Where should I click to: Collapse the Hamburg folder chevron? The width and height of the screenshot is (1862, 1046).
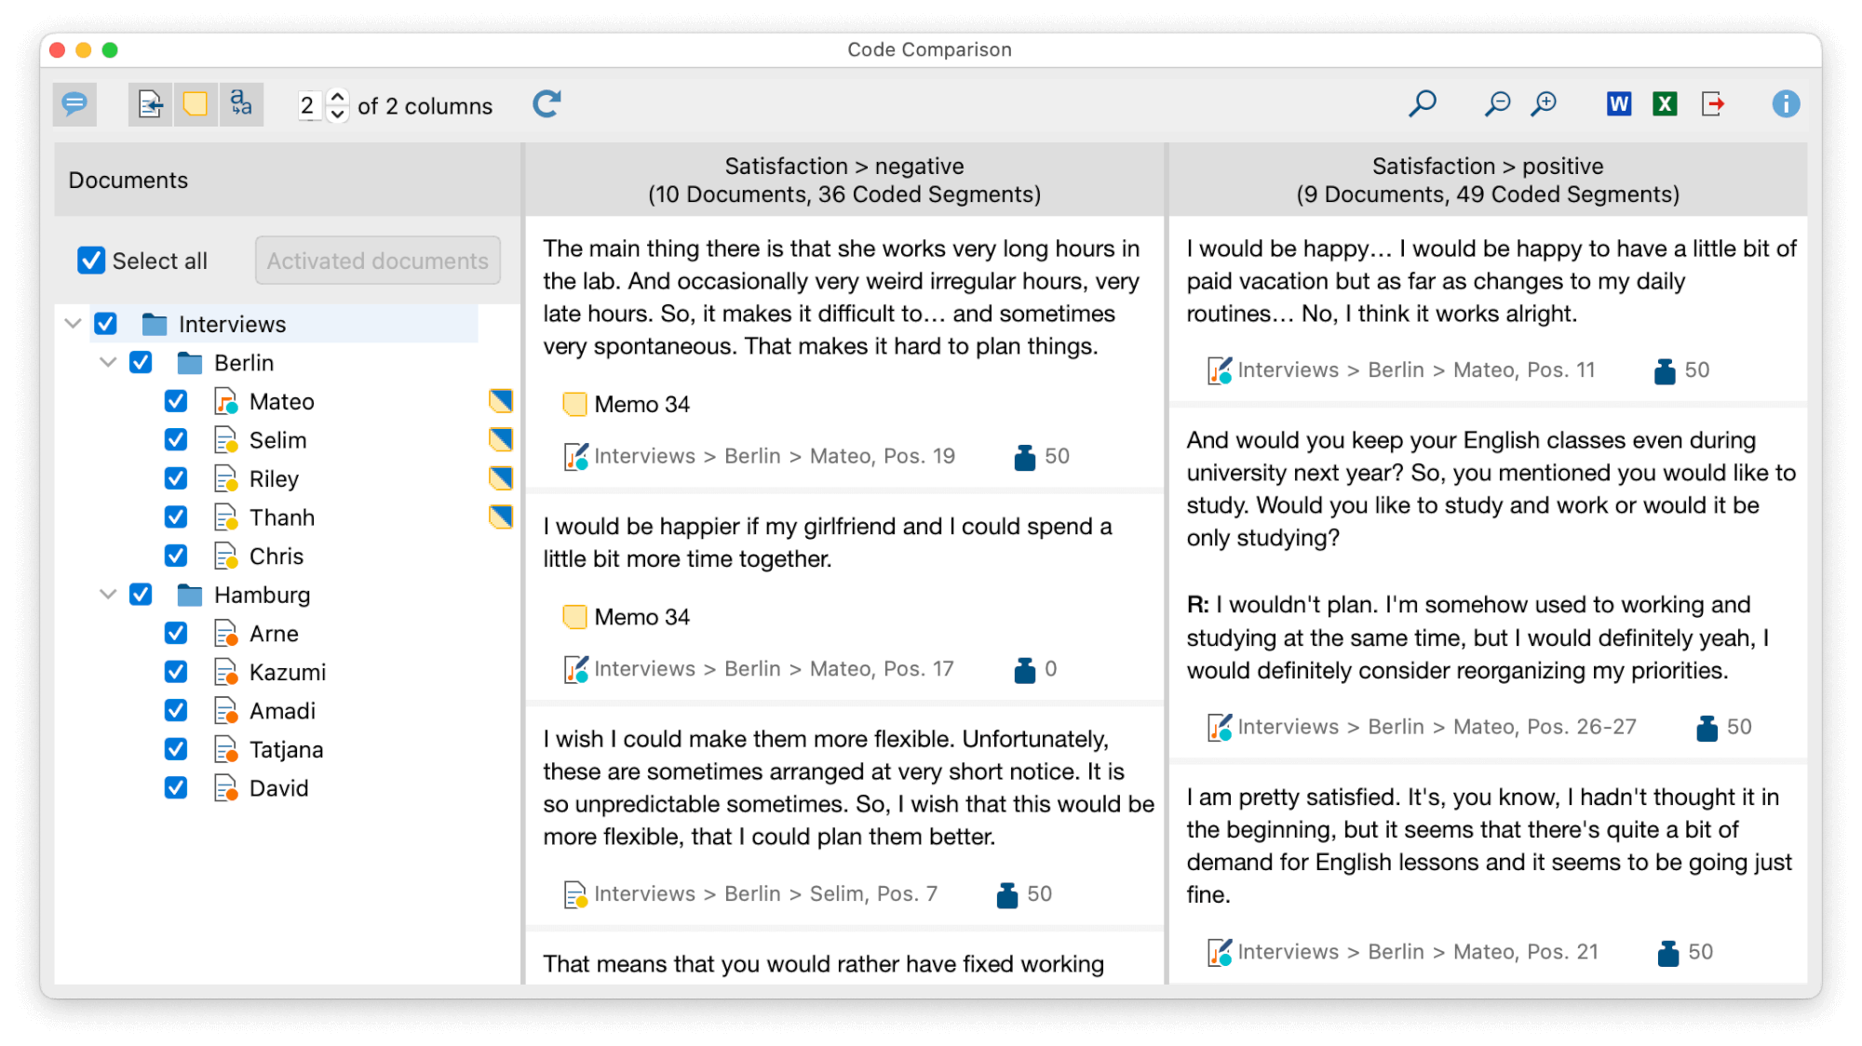(107, 594)
